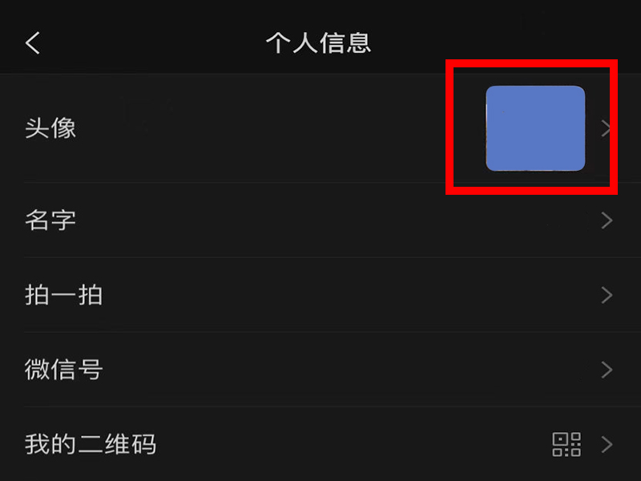The image size is (641, 481).
Task: Expand the 我的二维码 row chevron
Action: pyautogui.click(x=607, y=444)
